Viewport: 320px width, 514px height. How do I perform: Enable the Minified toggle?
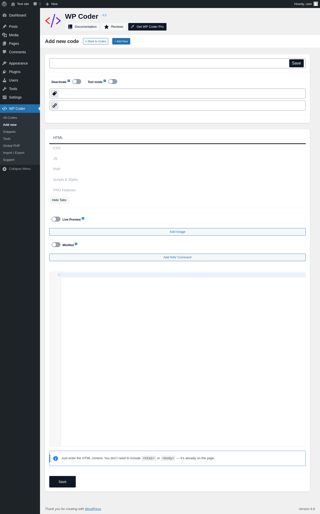[x=56, y=245]
